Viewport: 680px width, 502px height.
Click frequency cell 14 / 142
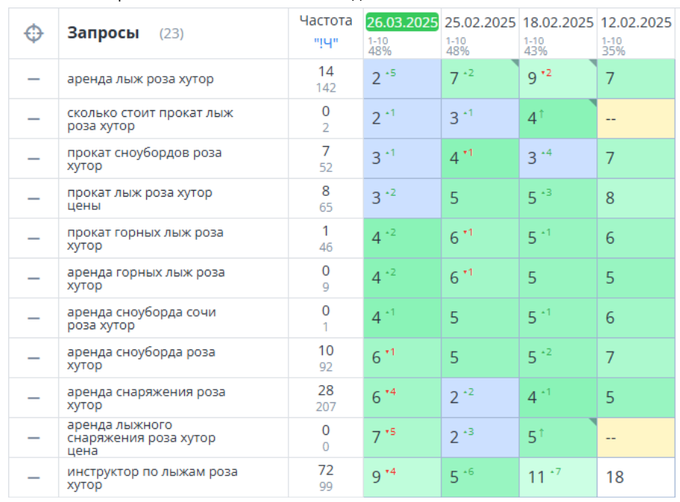(326, 79)
